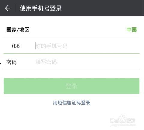This screenshot has height=130, width=144.
Task: Tap the back arrow in the header
Action: click(7, 8)
